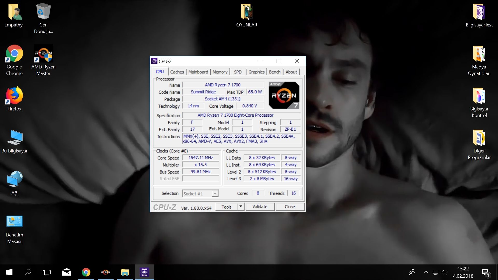Click the Google Chrome desktop icon
The width and height of the screenshot is (498, 280).
pyautogui.click(x=14, y=54)
